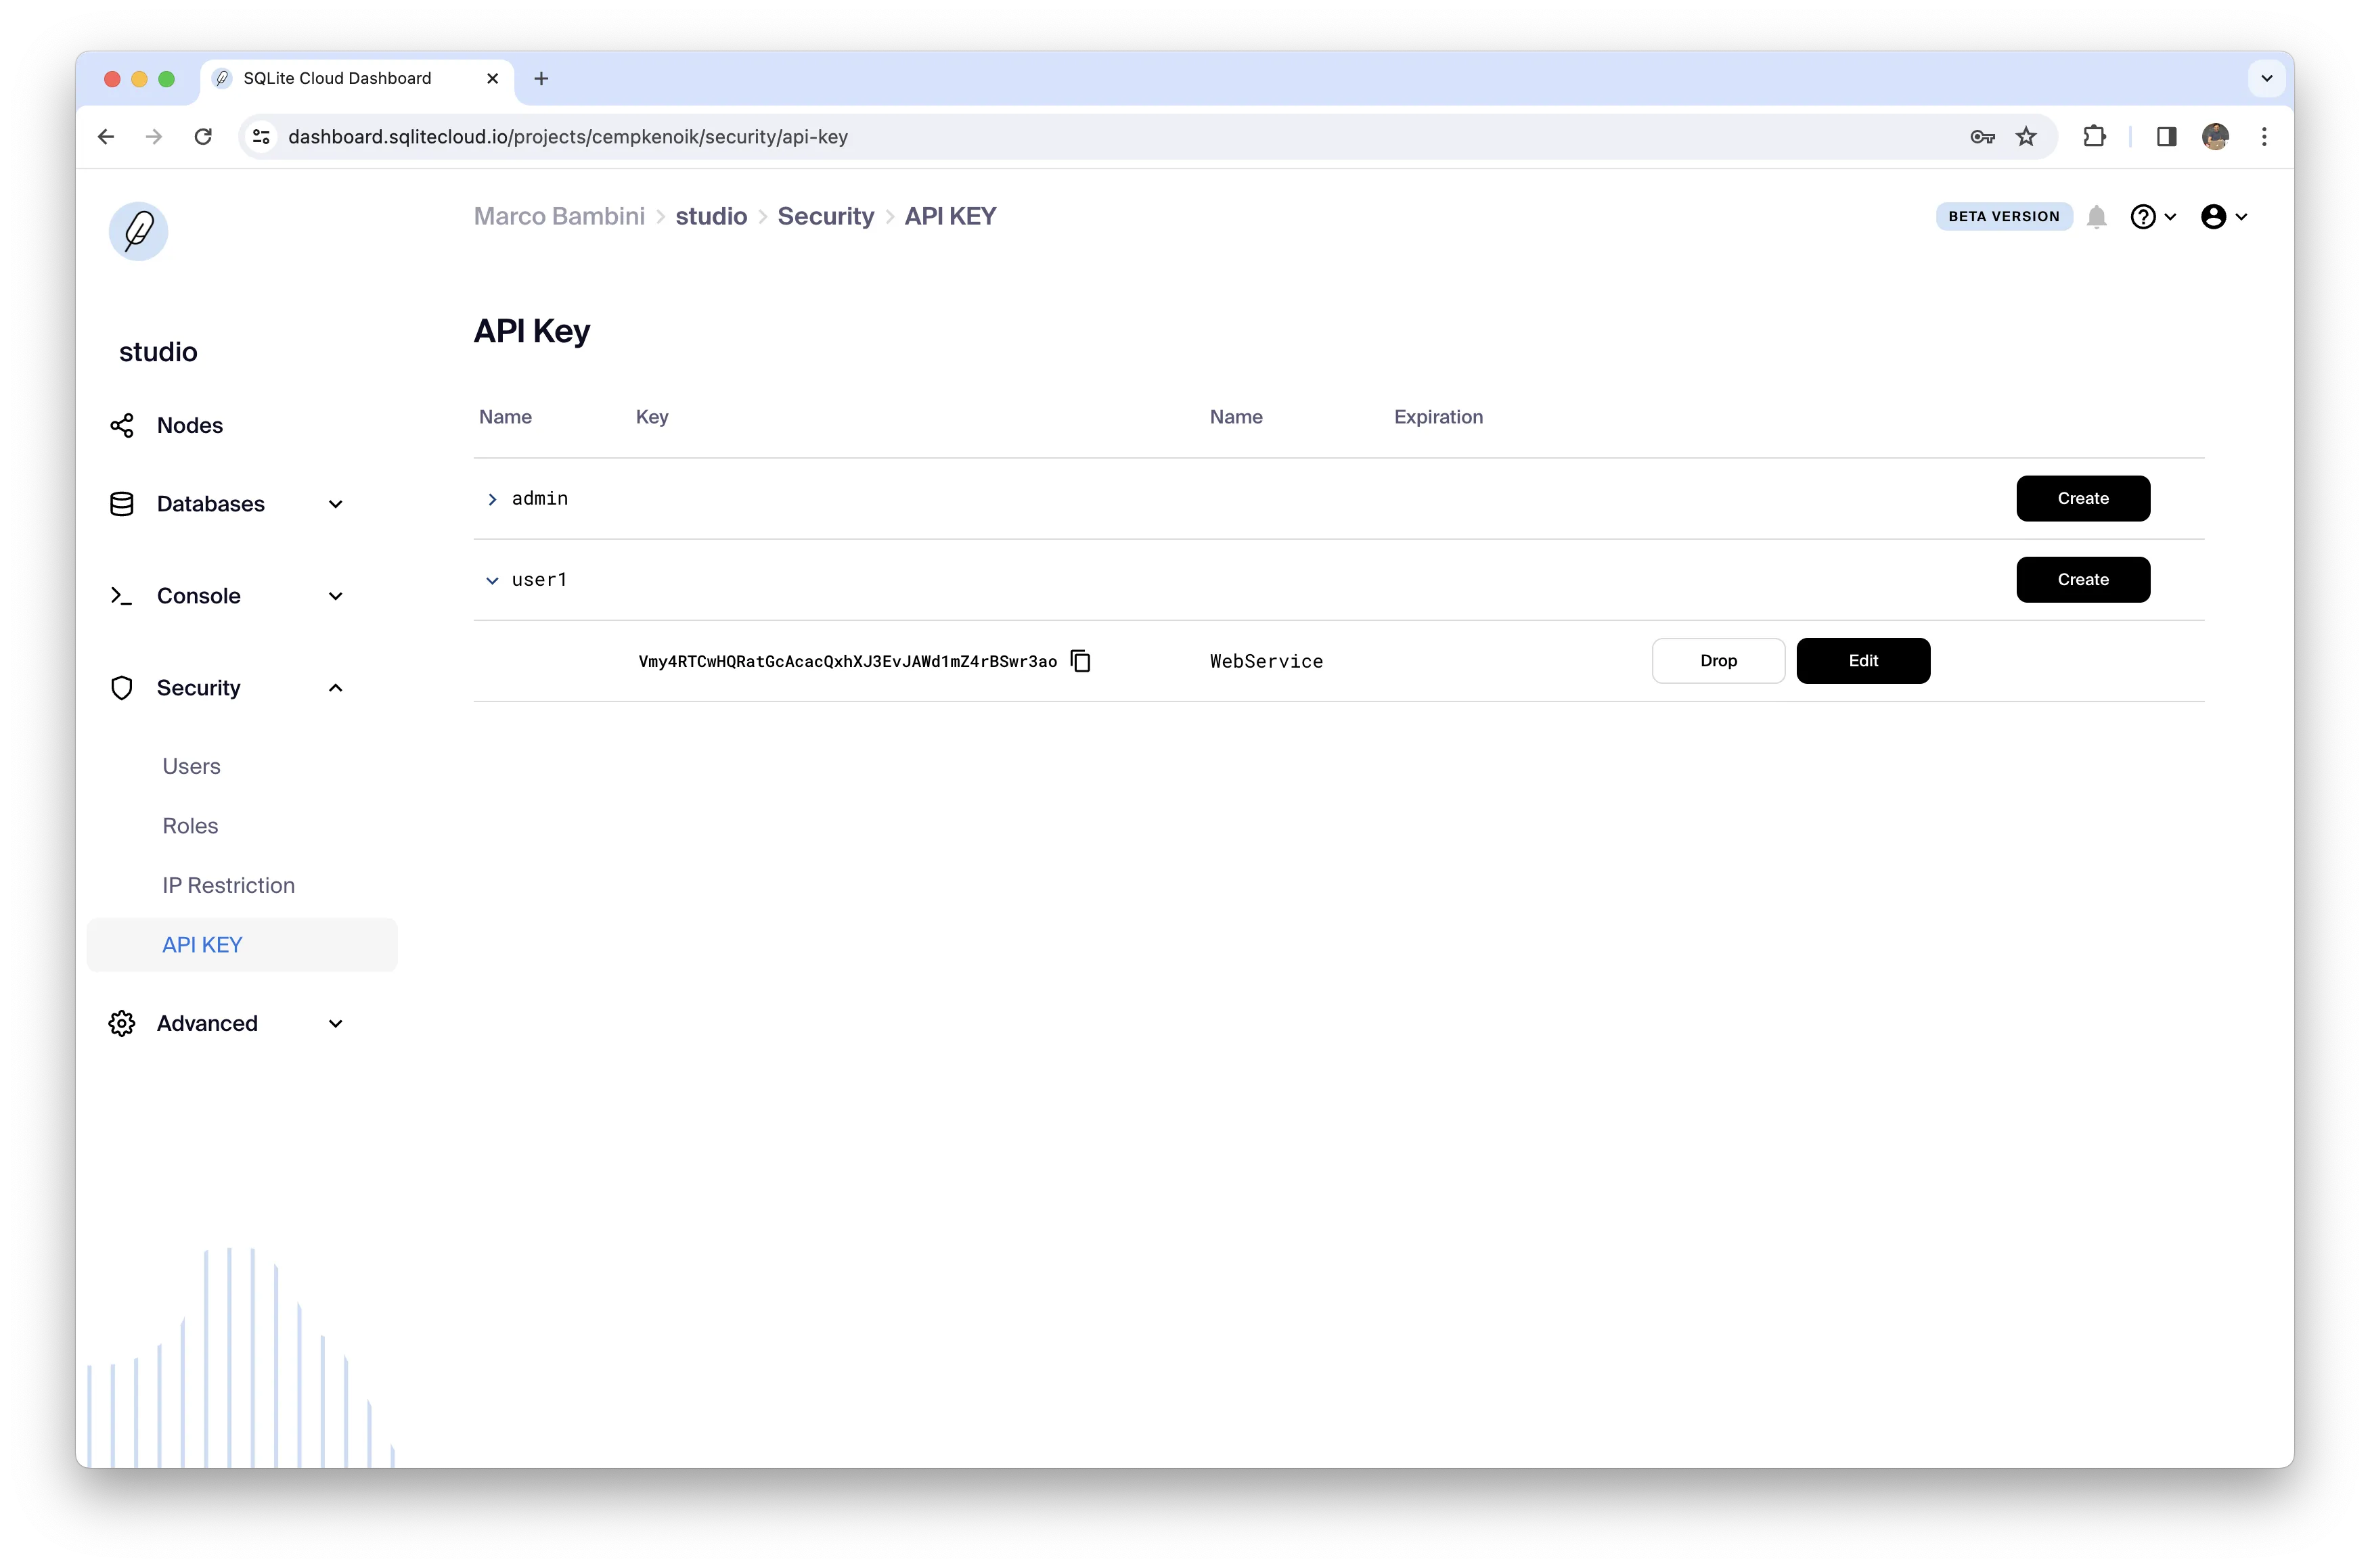Click the API KEY breadcrumb text
Viewport: 2370px width, 1568px height.
[x=950, y=217]
